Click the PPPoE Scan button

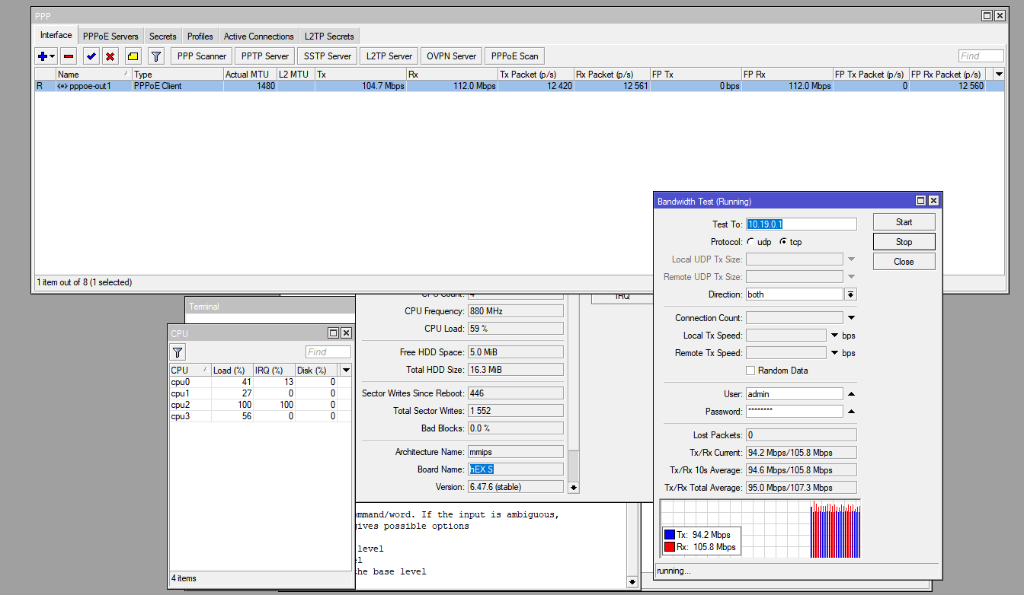pos(515,56)
